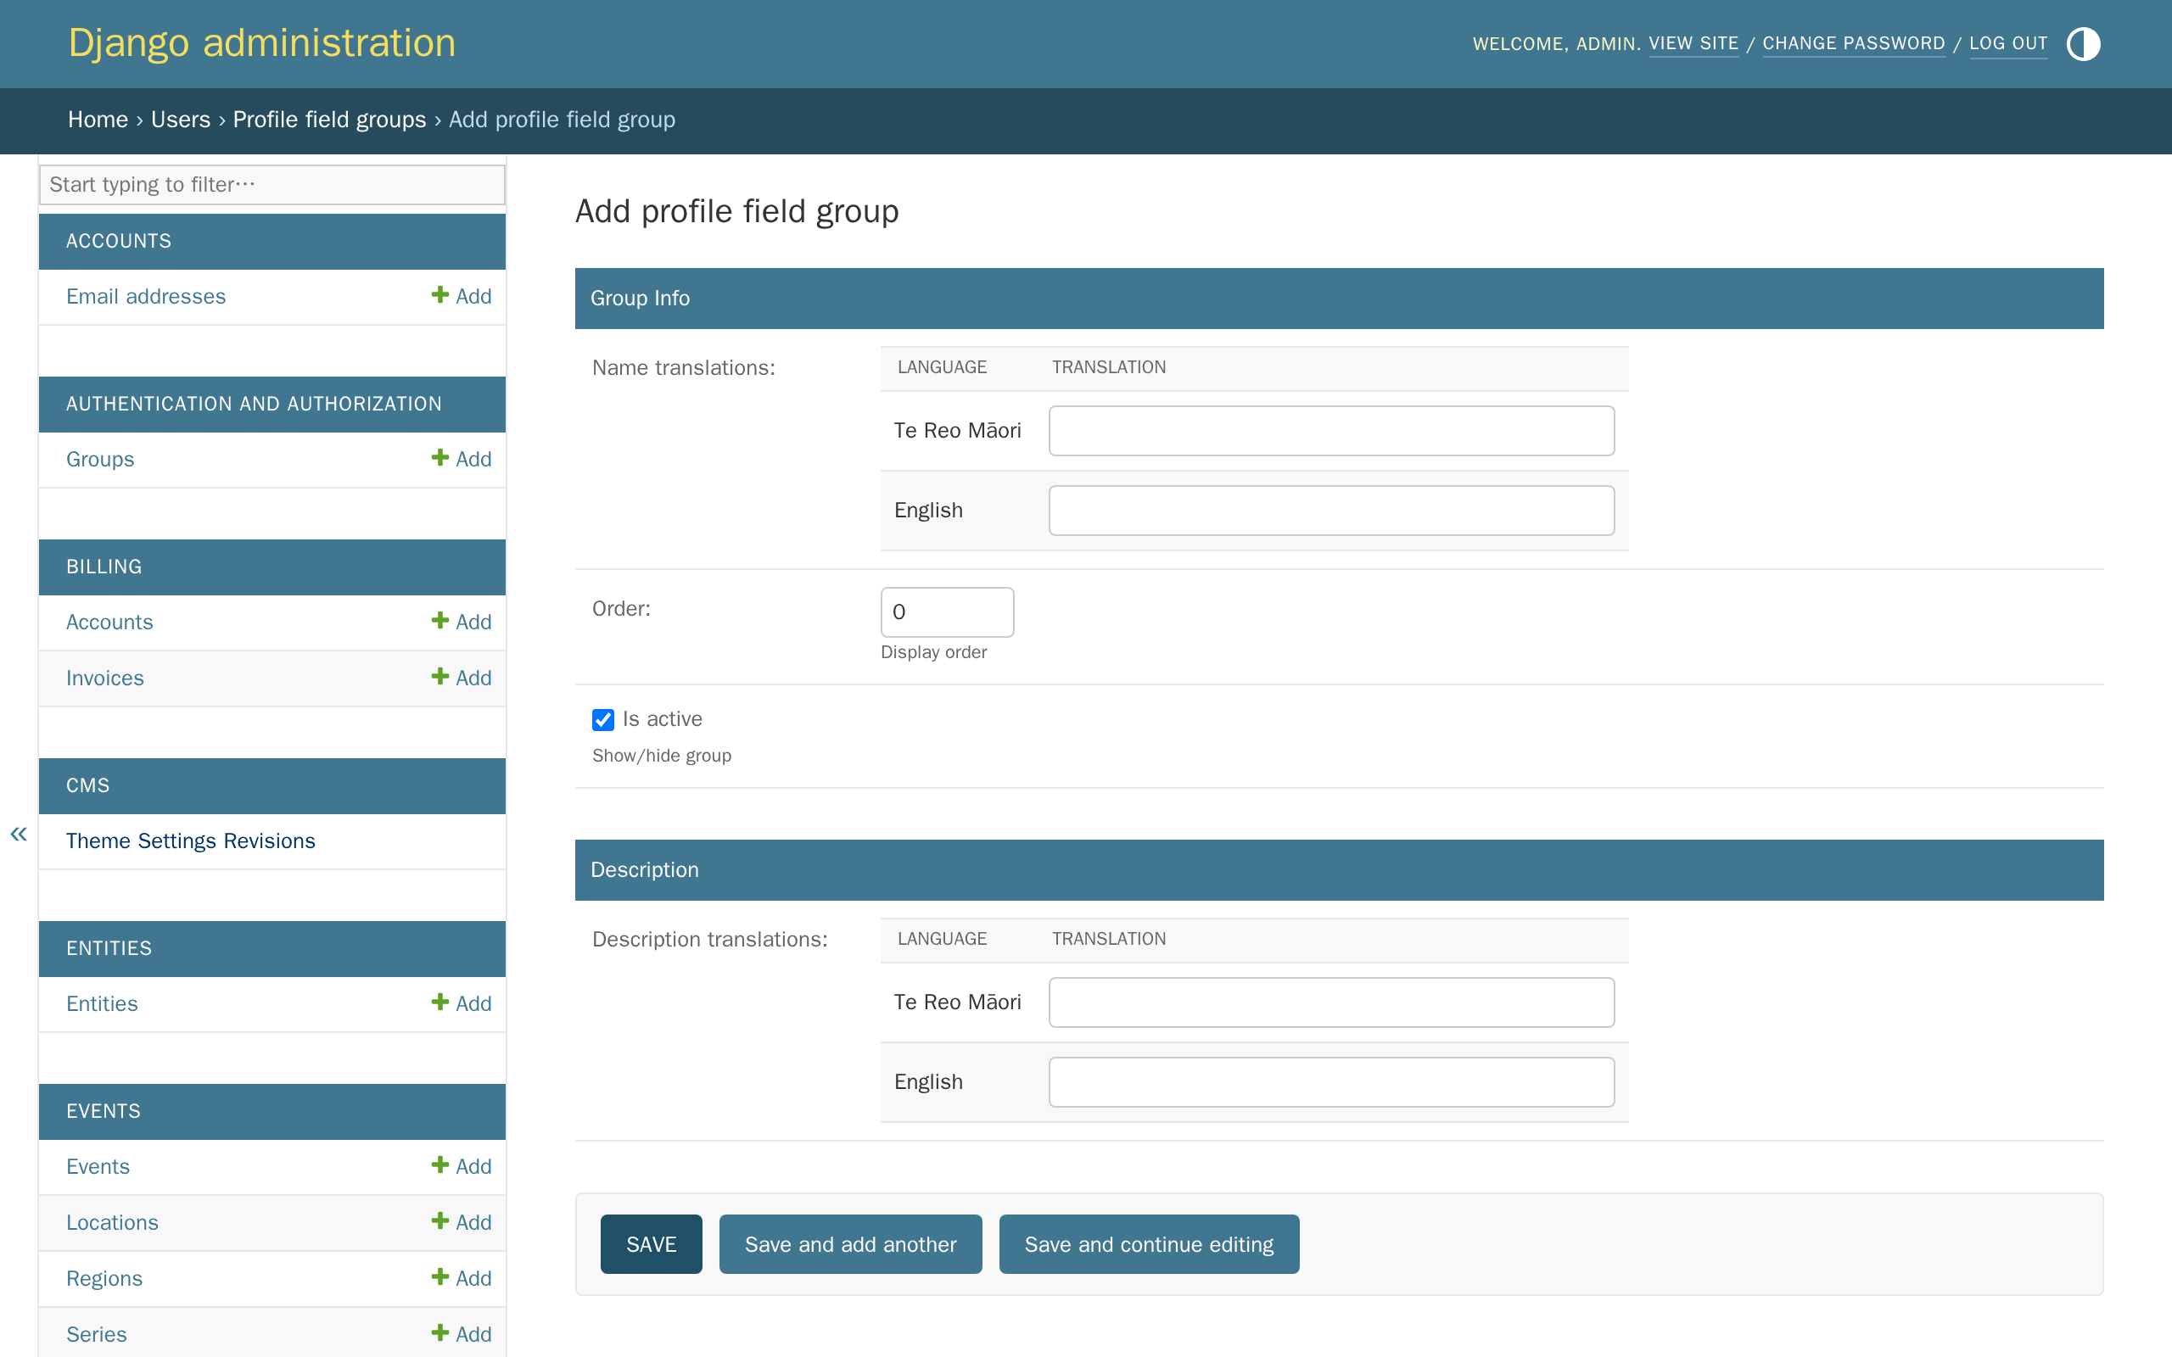Open Events model link in the sidebar
Viewport: 2172px width, 1357px height.
coord(98,1167)
